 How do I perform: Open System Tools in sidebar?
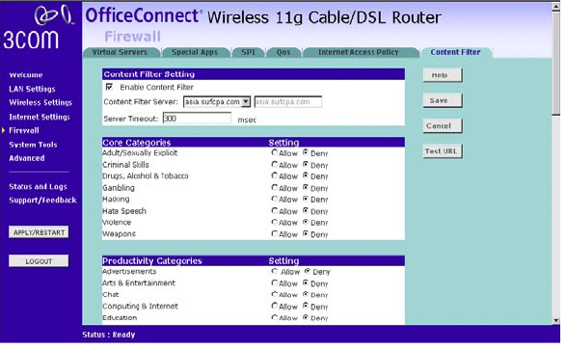tap(33, 145)
